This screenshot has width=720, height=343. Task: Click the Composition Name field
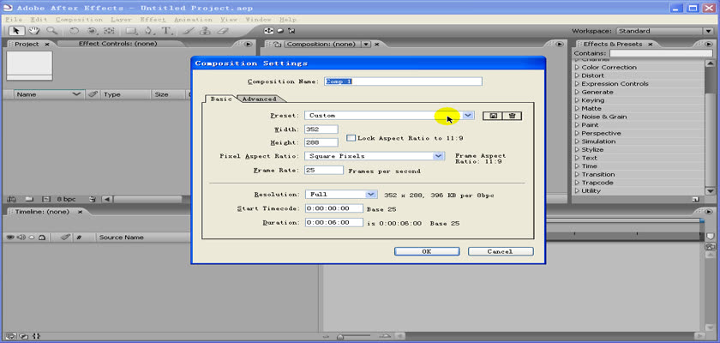coord(403,81)
